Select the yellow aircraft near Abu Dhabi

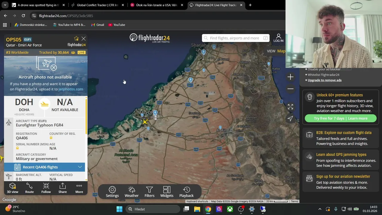click(145, 122)
